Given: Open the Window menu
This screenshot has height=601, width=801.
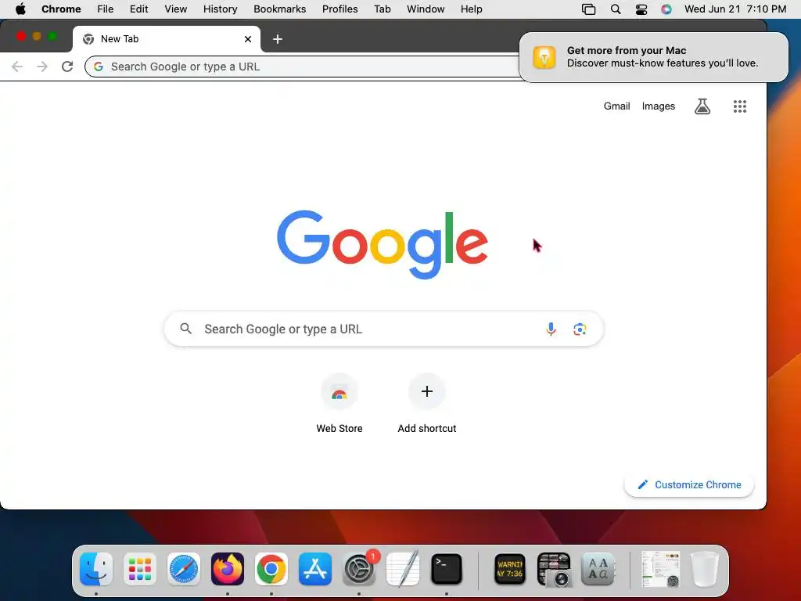Looking at the screenshot, I should [x=426, y=9].
